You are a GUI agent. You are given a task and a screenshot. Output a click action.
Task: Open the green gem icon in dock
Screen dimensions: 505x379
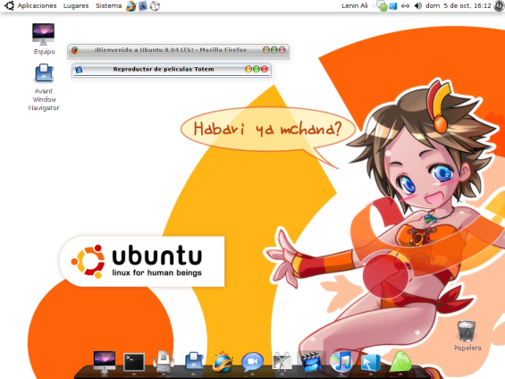pyautogui.click(x=400, y=361)
